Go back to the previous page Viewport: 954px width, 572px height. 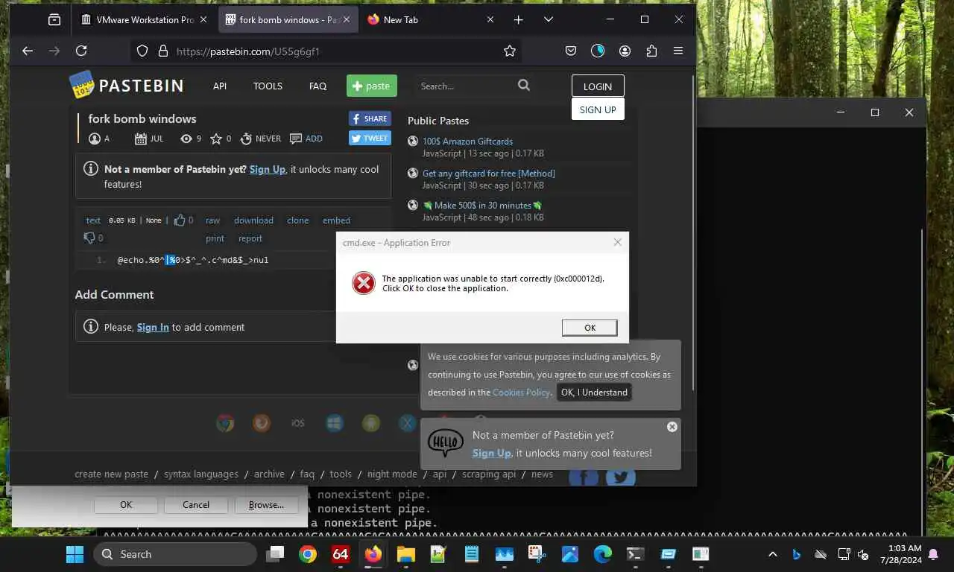point(28,51)
